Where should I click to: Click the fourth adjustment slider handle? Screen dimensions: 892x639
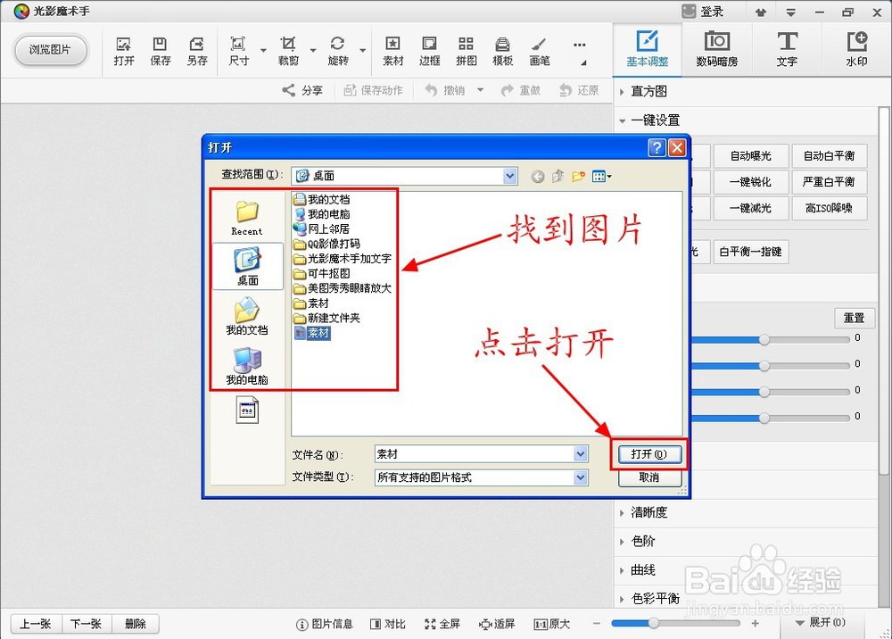point(764,419)
